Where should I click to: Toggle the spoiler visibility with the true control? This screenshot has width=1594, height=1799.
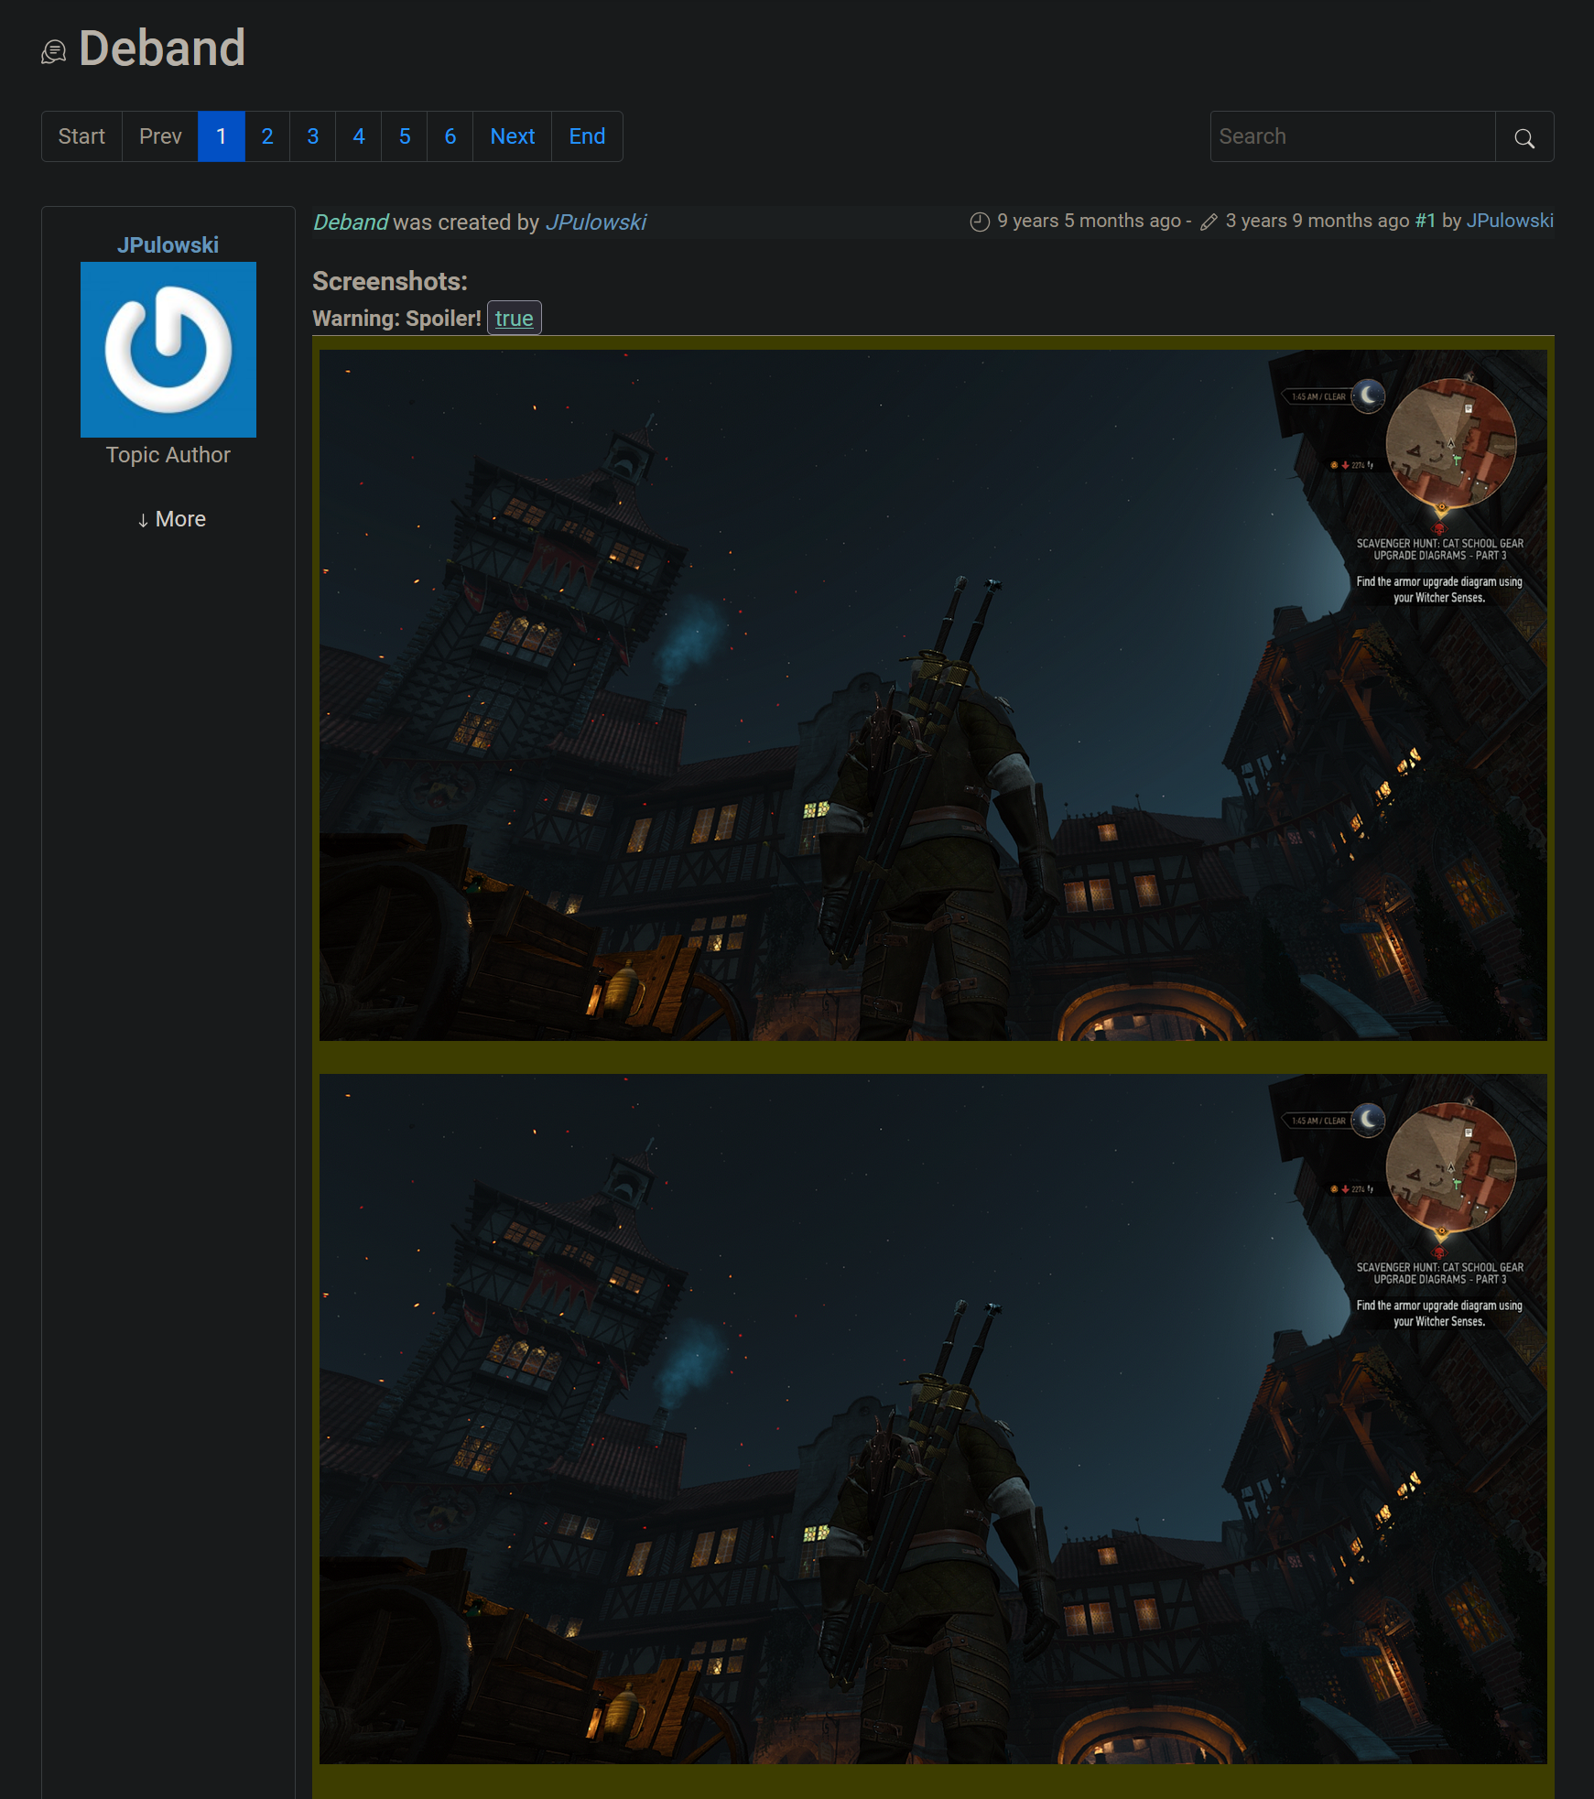(513, 317)
